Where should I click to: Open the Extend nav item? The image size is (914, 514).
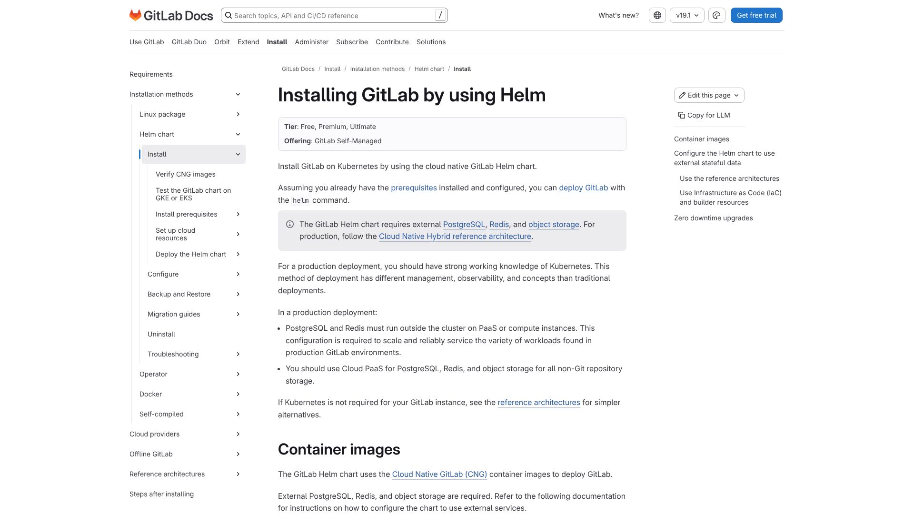coord(248,42)
